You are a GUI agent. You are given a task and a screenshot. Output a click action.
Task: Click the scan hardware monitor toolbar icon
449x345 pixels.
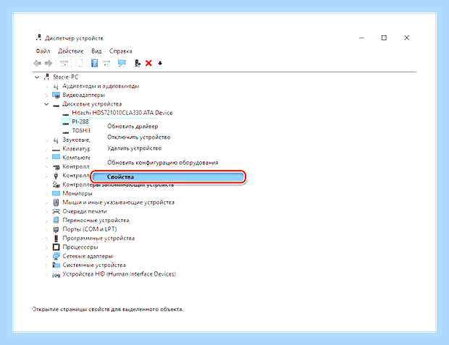tap(122, 63)
